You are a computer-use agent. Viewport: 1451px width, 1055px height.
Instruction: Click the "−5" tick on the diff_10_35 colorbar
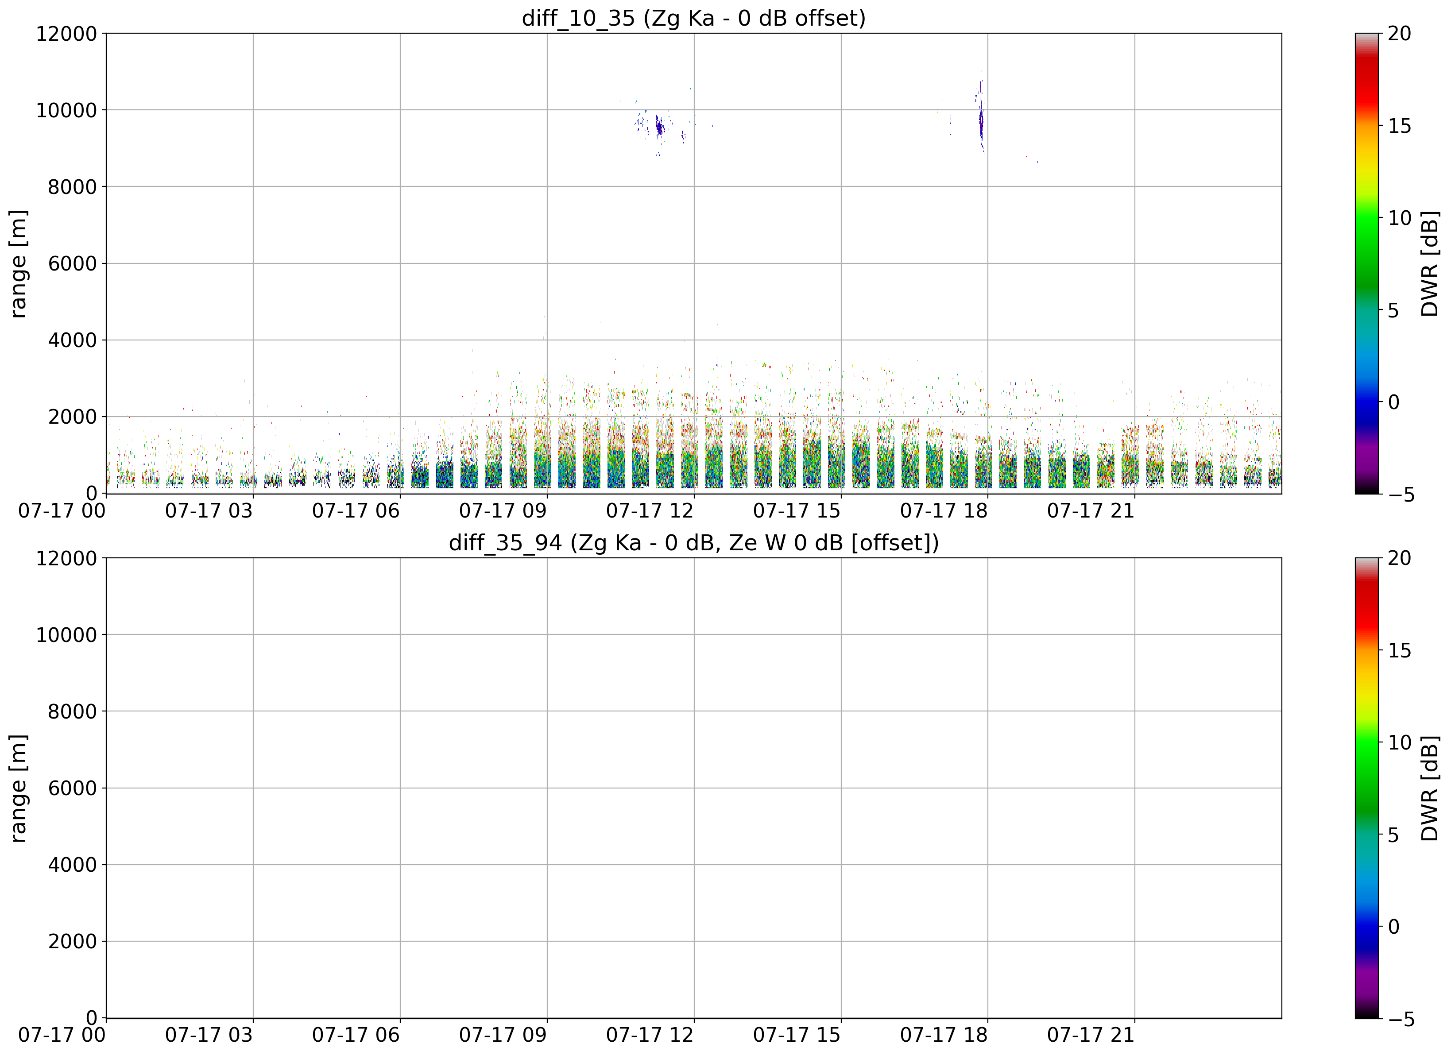pos(1401,495)
